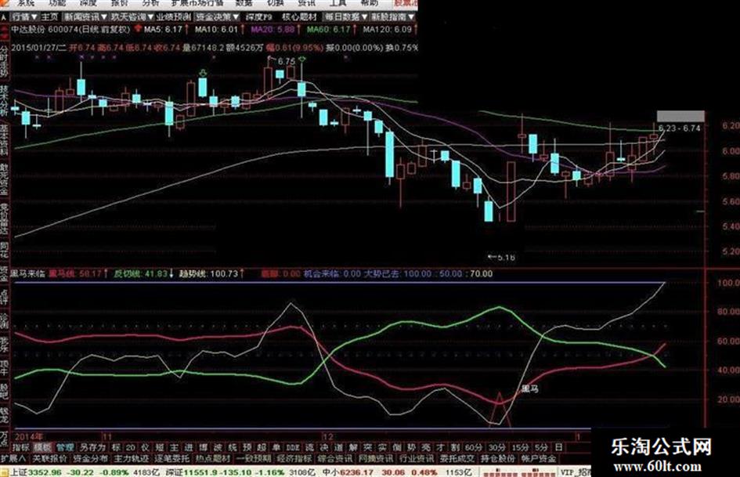Open the 持仓股份 tab
The image size is (740, 477).
pos(498,458)
